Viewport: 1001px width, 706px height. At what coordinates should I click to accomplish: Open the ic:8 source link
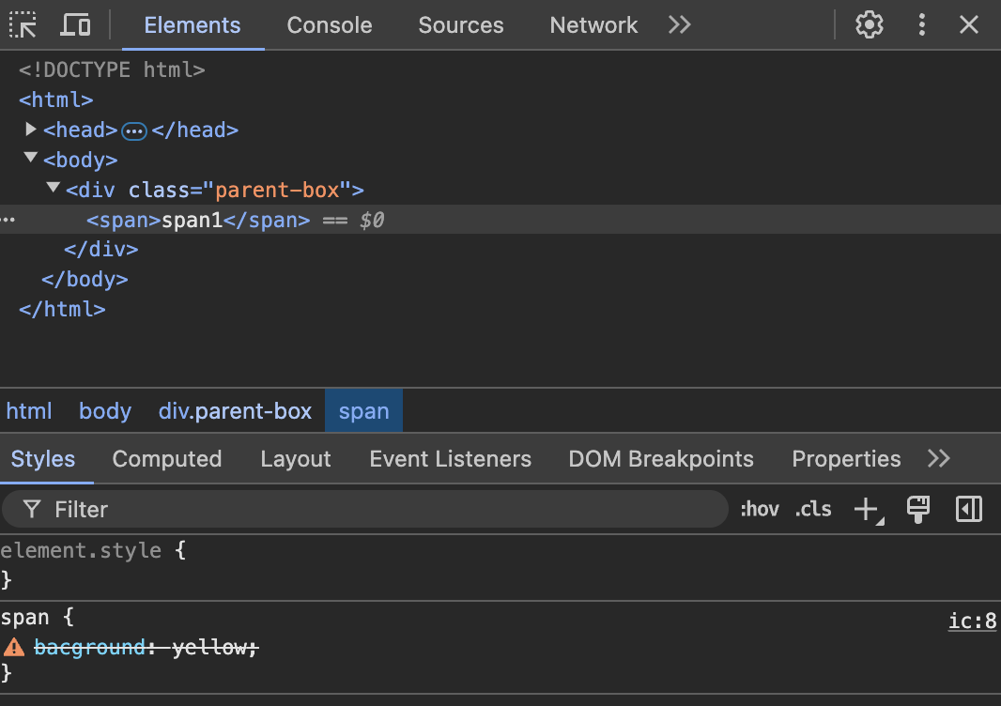pos(972,621)
